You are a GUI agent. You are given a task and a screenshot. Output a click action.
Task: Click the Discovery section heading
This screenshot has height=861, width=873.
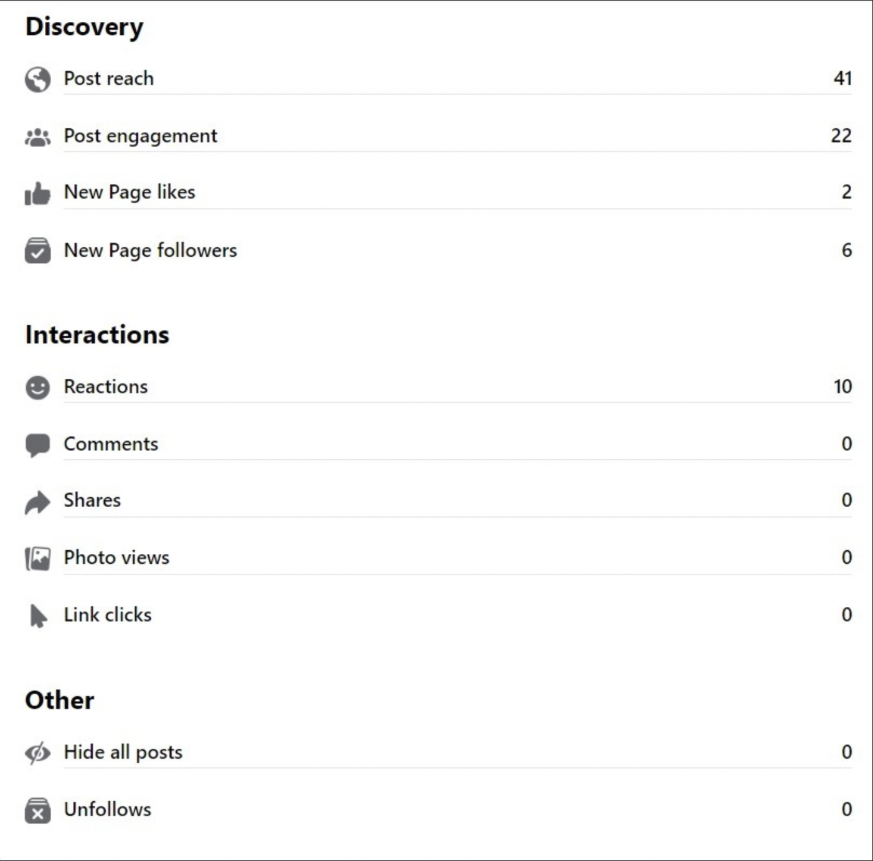point(84,27)
